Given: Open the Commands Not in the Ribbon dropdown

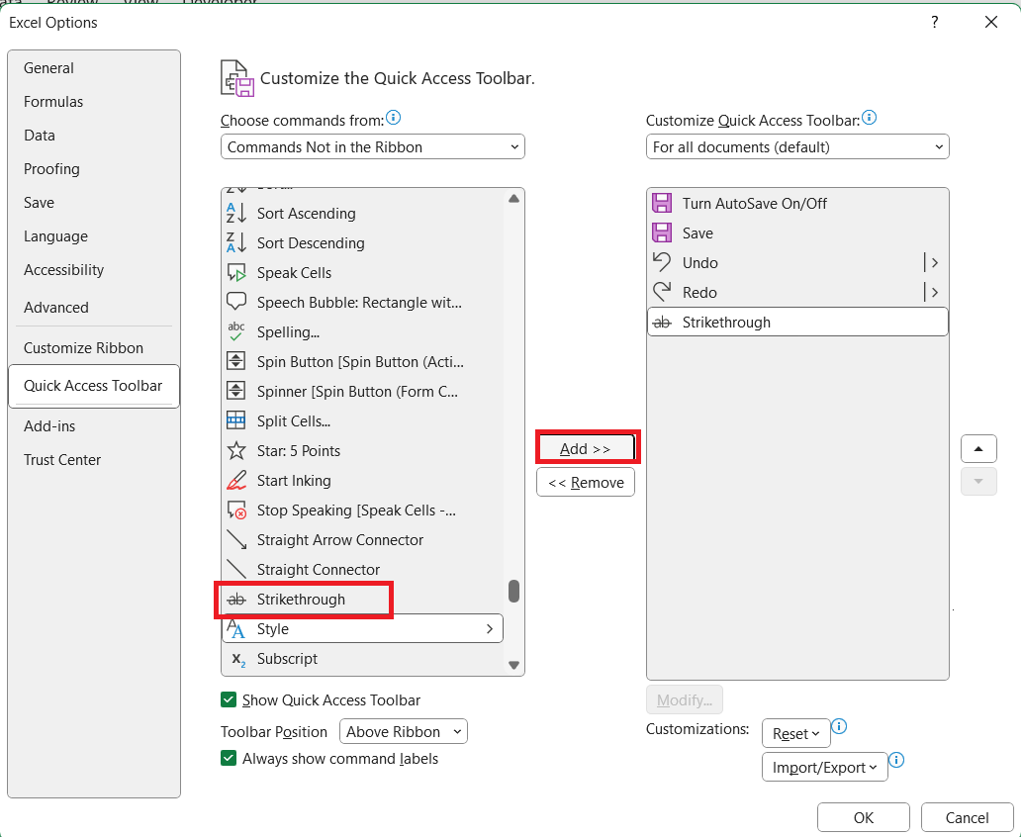Looking at the screenshot, I should (372, 147).
